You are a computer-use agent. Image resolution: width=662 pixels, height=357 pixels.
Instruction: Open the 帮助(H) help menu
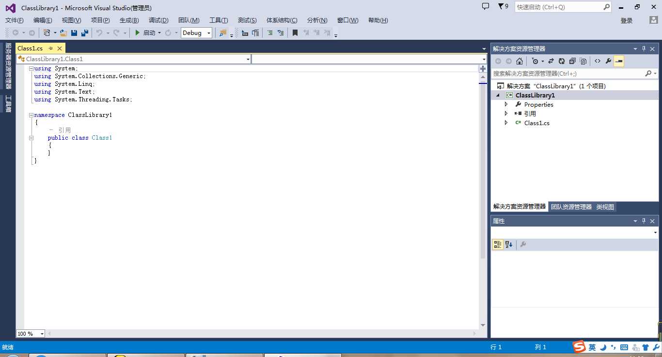click(x=378, y=20)
